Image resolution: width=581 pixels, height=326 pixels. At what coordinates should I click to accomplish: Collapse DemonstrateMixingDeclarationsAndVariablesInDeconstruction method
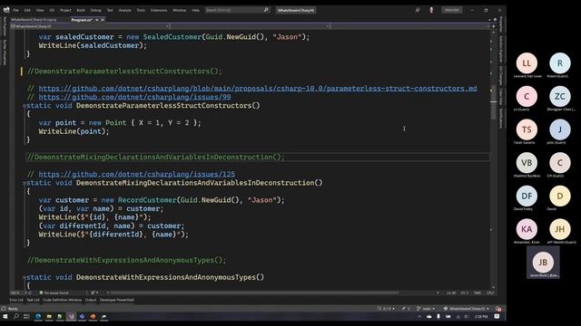point(25,183)
